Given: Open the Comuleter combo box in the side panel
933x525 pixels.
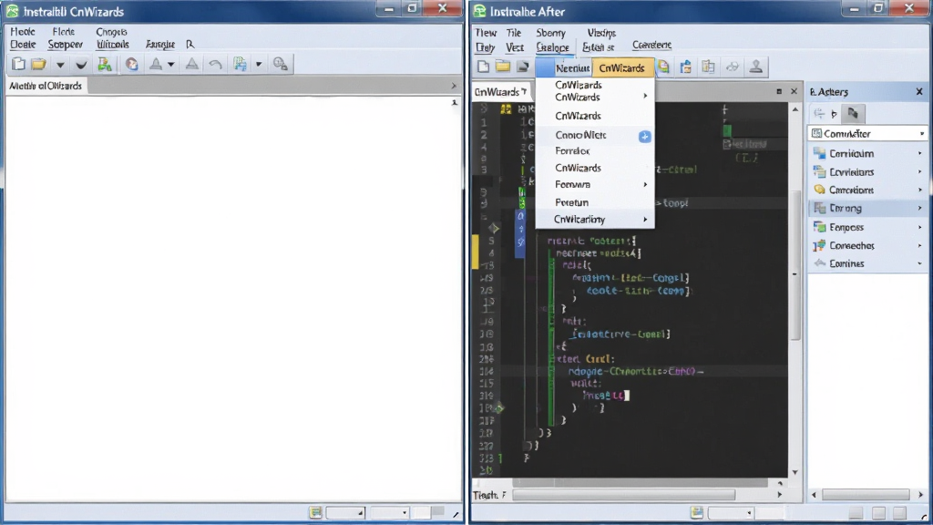Looking at the screenshot, I should click(x=868, y=133).
